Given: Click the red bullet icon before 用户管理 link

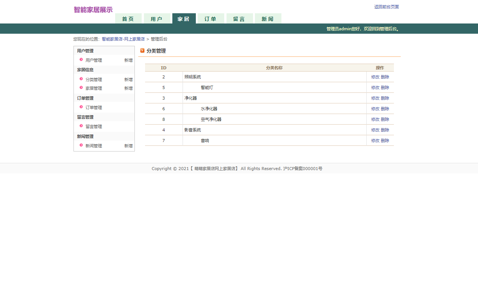Looking at the screenshot, I should (x=81, y=60).
